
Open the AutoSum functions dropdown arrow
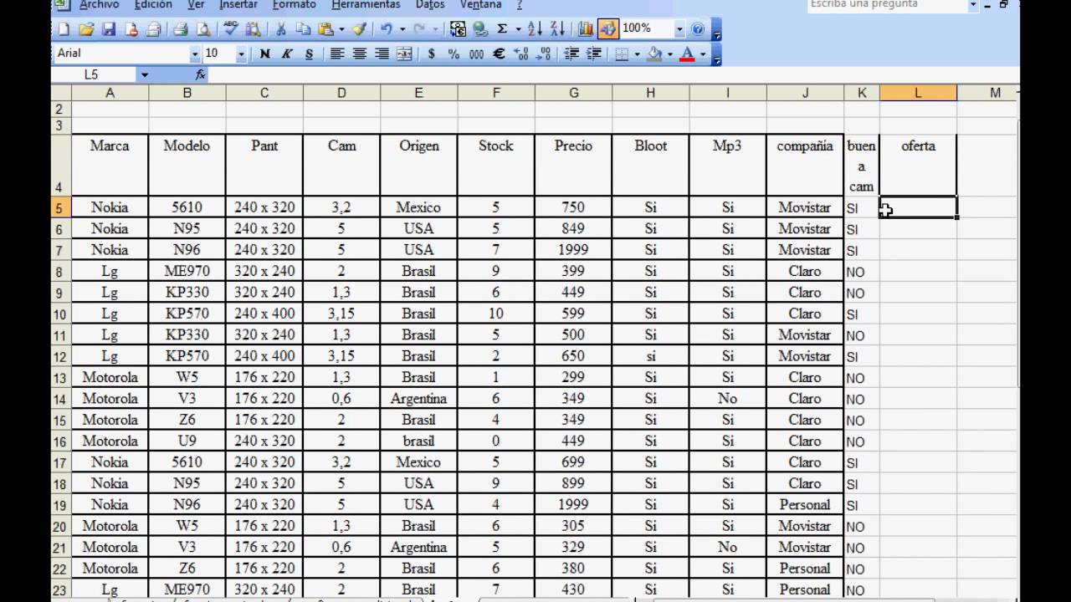518,29
